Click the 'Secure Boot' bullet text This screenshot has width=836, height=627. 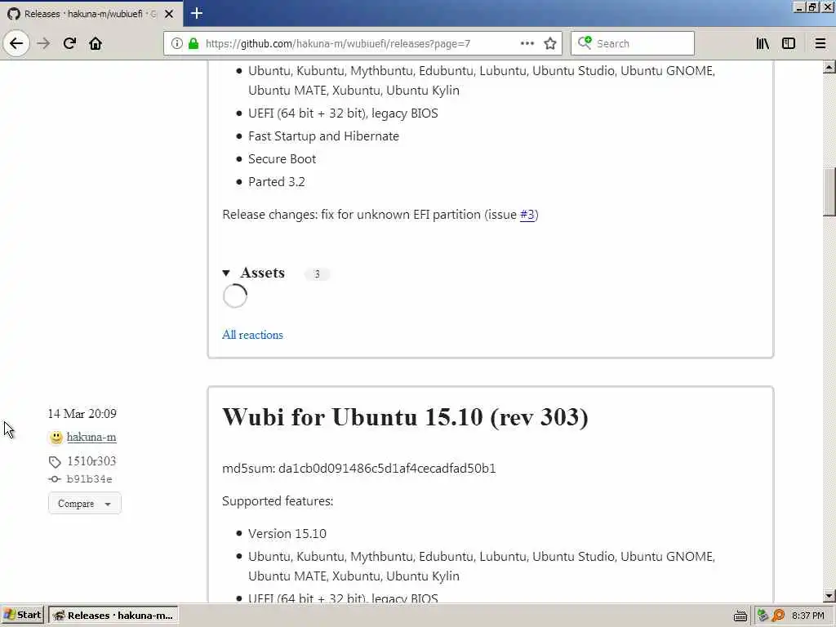(282, 159)
